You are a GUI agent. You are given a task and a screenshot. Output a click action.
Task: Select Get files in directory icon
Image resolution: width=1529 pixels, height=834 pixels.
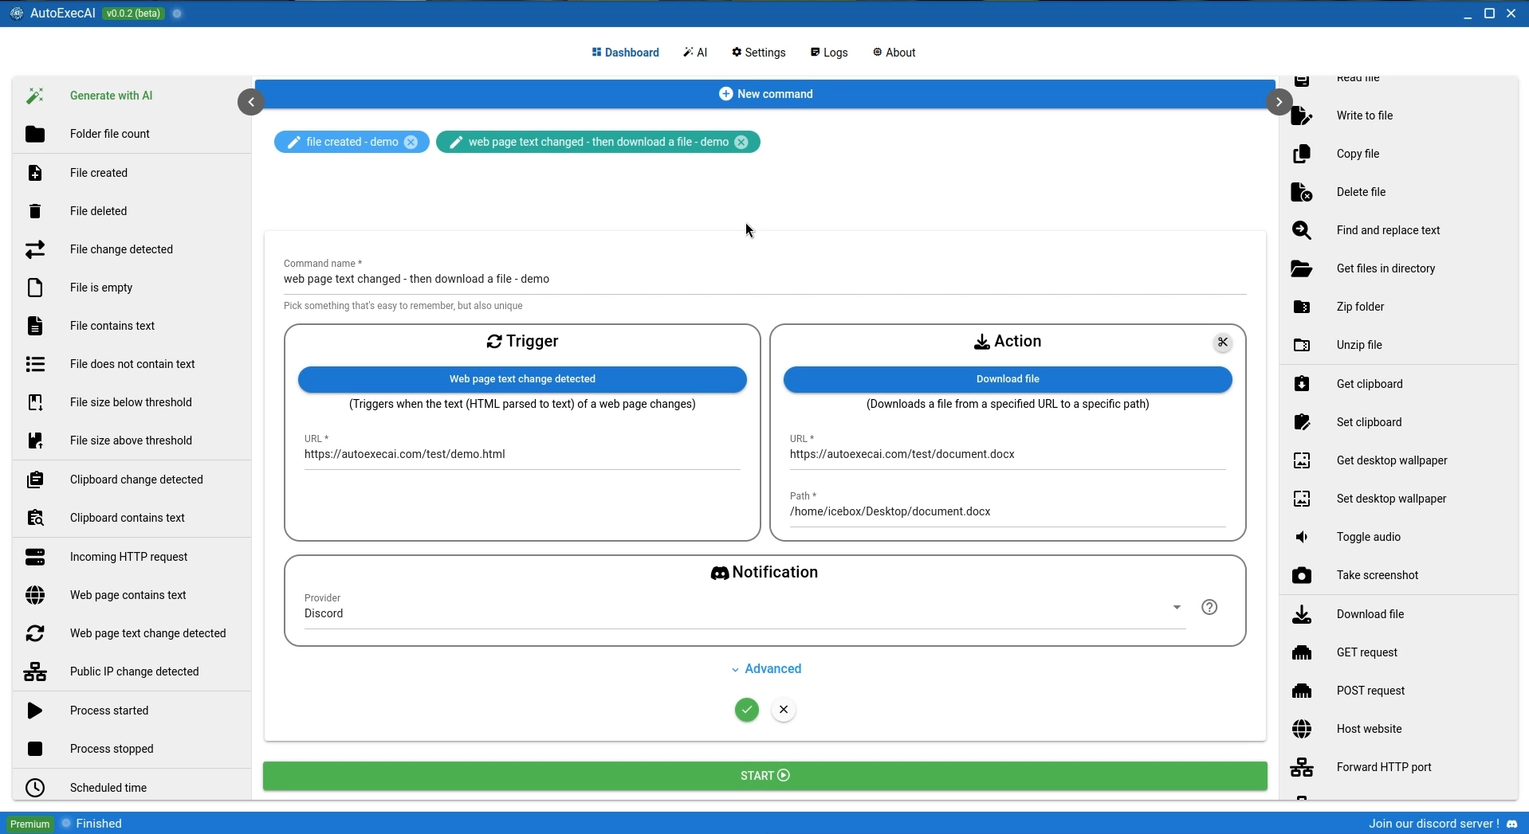(x=1302, y=268)
